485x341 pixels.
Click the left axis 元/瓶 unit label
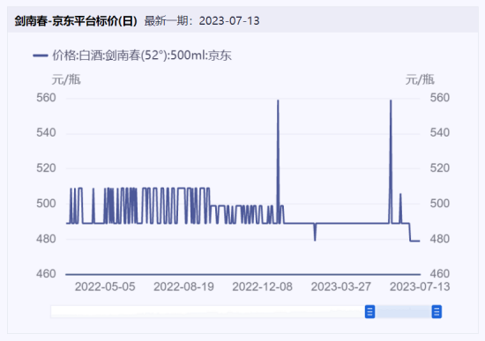66,79
